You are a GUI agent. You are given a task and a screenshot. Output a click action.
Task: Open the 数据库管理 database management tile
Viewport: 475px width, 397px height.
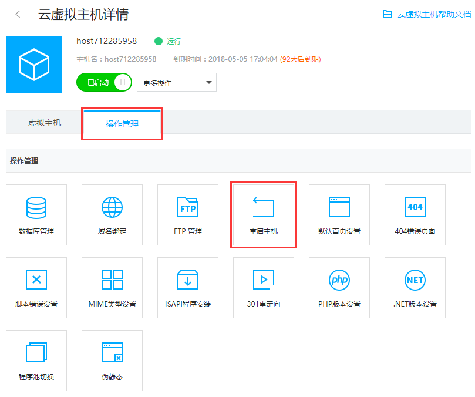[36, 215]
